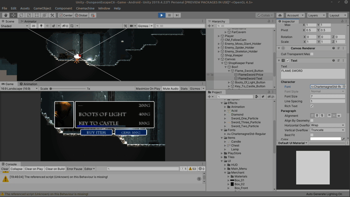This screenshot has height=197, width=350.
Task: Open Horizontal Overflow Wrap dropdown
Action: point(327,126)
